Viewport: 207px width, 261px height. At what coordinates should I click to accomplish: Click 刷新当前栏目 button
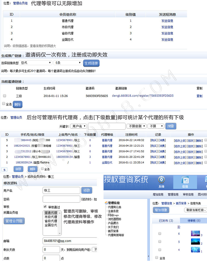click(x=195, y=210)
